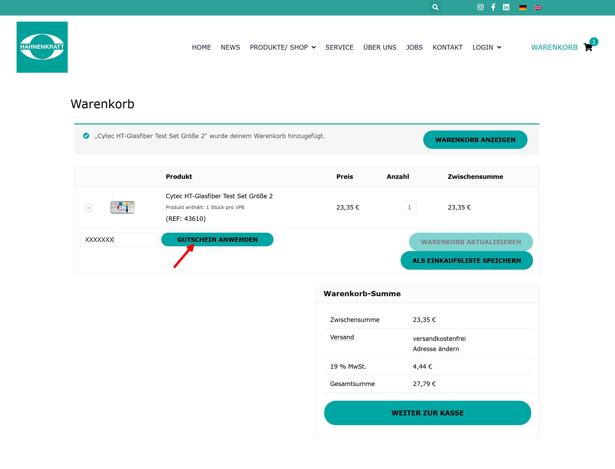
Task: Visit the Instagram page icon
Action: click(480, 7)
